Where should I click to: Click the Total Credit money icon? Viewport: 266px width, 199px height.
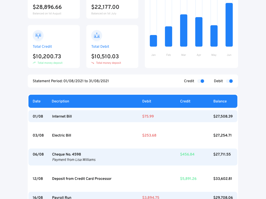(38, 36)
